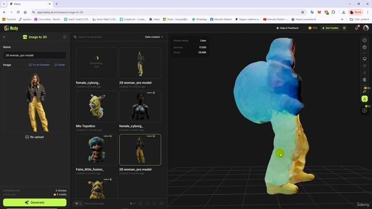Open the Faire_little_fusion_ model thumbnail
The height and width of the screenshot is (209, 372).
[x=96, y=150]
